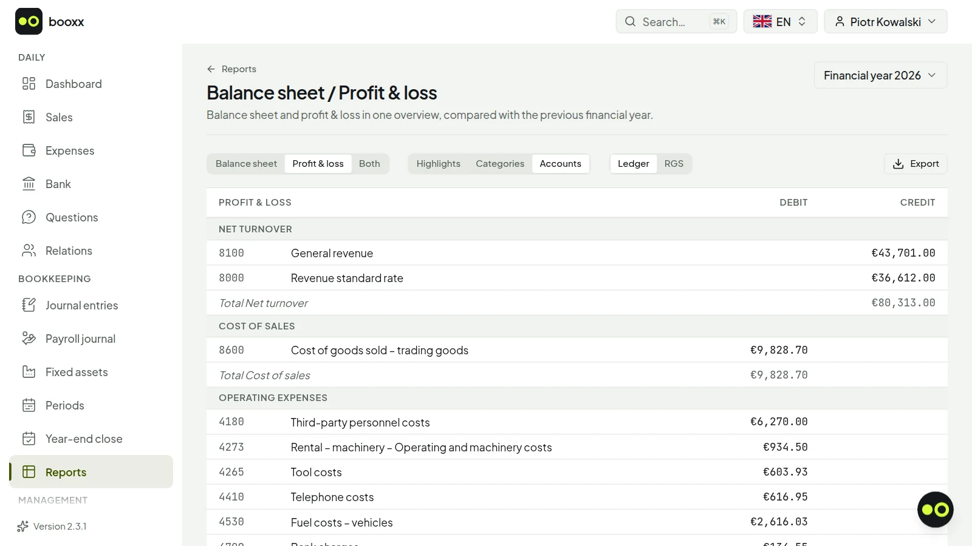Click the Journal entries pencil icon
Viewport: 972px width, 546px height.
click(x=29, y=305)
